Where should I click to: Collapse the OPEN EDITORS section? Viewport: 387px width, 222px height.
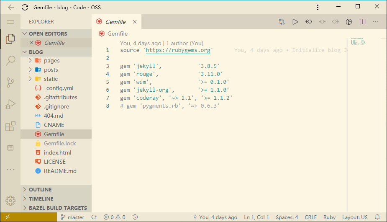pos(48,34)
